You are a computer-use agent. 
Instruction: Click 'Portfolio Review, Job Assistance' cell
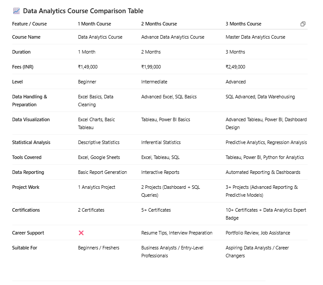pyautogui.click(x=258, y=233)
